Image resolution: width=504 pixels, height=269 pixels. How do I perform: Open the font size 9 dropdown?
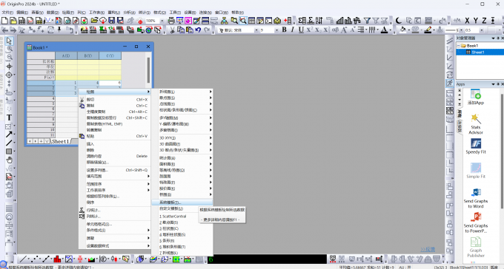[276, 30]
